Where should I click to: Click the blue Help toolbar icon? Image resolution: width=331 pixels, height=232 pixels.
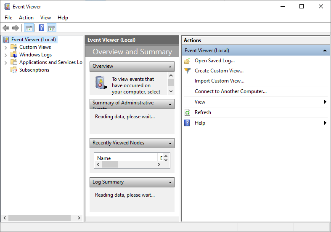pyautogui.click(x=41, y=28)
